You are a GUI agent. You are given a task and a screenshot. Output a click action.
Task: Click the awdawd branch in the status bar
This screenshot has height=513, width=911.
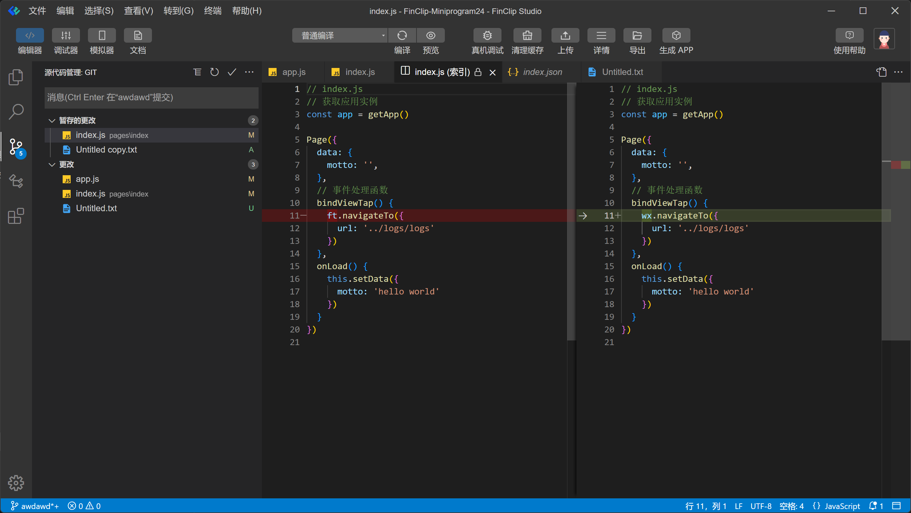[x=35, y=506]
